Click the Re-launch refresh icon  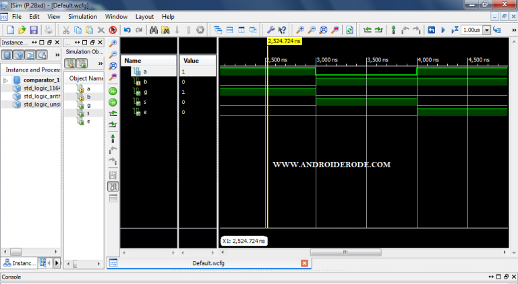[x=349, y=30]
